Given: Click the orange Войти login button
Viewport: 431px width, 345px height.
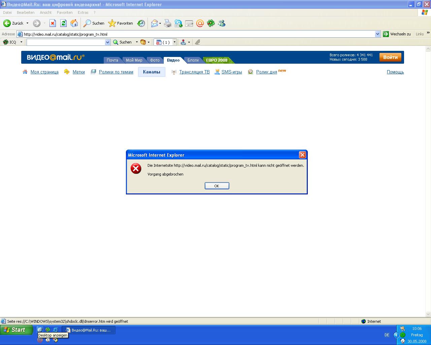Looking at the screenshot, I should coord(390,57).
